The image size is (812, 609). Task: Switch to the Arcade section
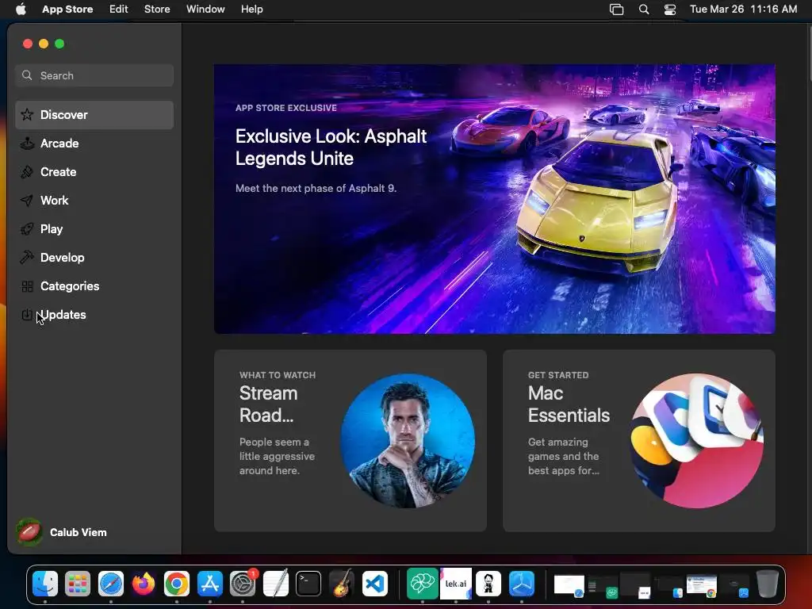click(x=94, y=144)
